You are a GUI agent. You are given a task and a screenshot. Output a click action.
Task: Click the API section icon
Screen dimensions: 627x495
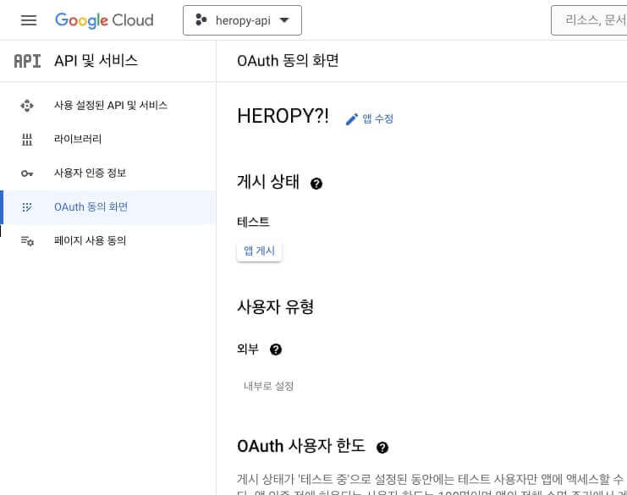pyautogui.click(x=27, y=61)
